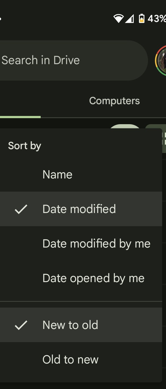The width and height of the screenshot is (166, 389).
Task: Tap the cellular signal icon
Action: [x=129, y=19]
